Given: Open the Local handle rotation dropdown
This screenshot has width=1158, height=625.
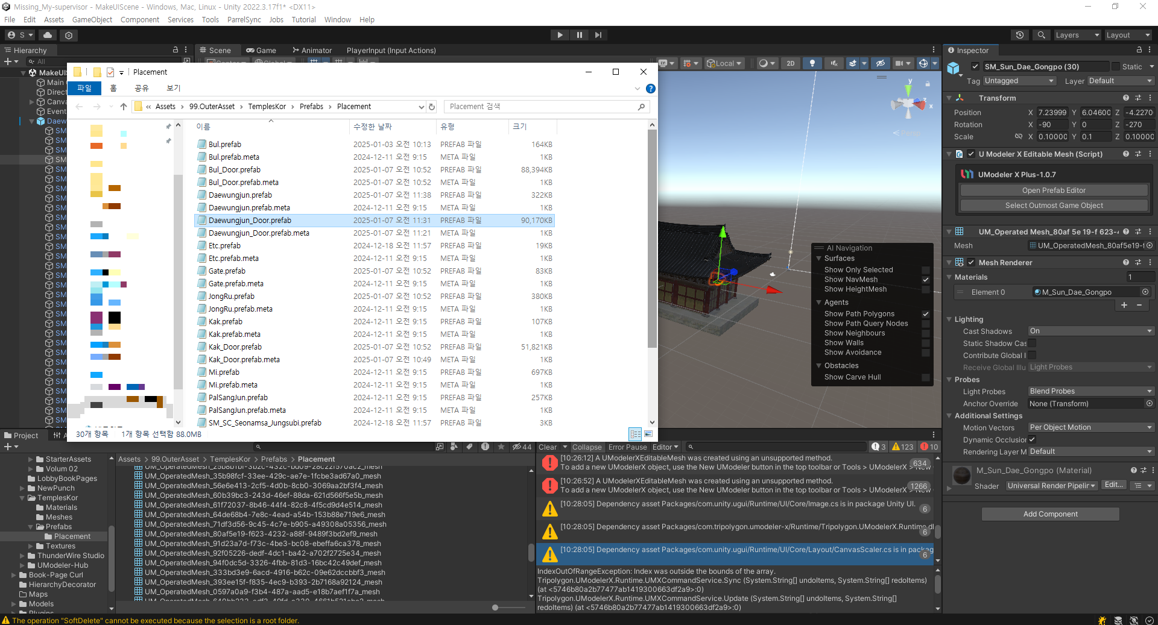Looking at the screenshot, I should (724, 63).
